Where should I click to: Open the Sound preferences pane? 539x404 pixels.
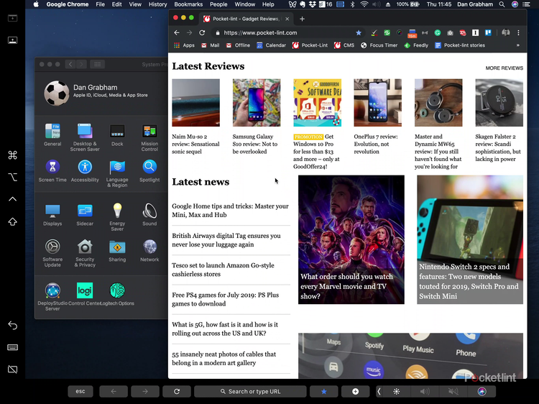click(x=149, y=214)
